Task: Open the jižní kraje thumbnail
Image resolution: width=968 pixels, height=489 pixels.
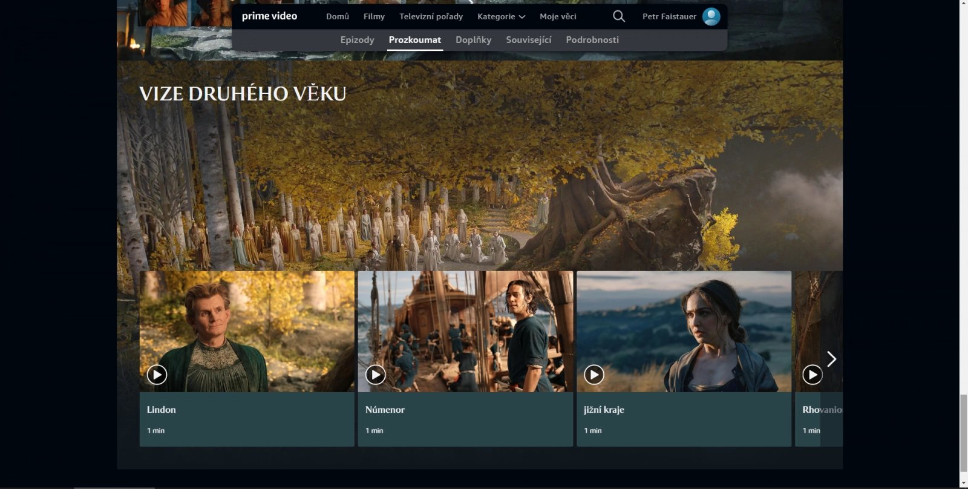Action: (x=684, y=331)
